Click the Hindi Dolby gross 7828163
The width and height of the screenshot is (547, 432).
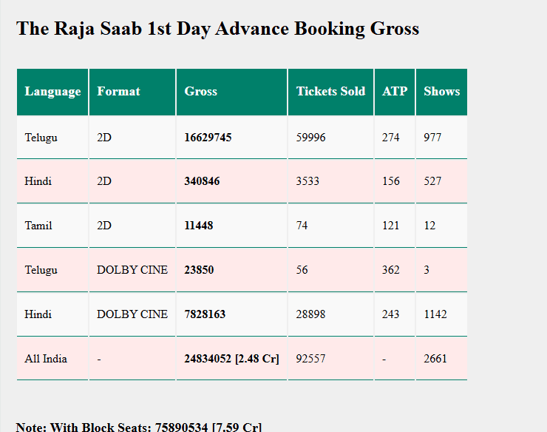coord(205,314)
